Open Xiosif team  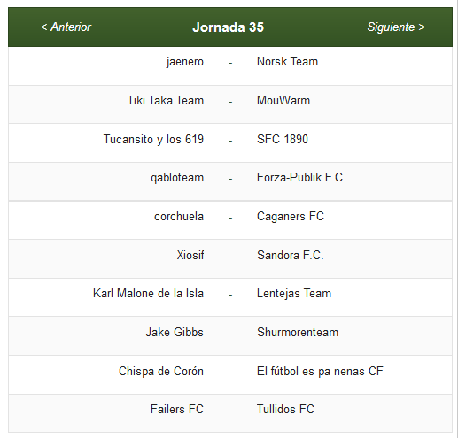[x=190, y=256]
